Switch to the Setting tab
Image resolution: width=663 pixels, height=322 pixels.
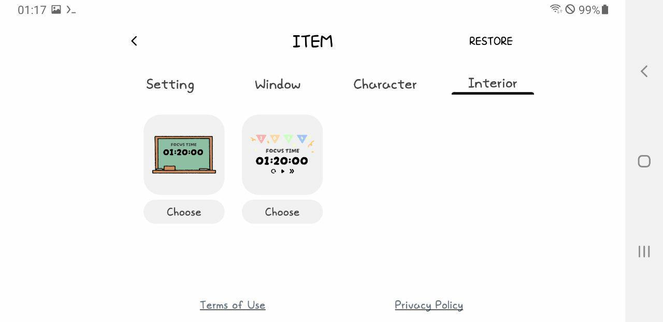click(x=170, y=84)
